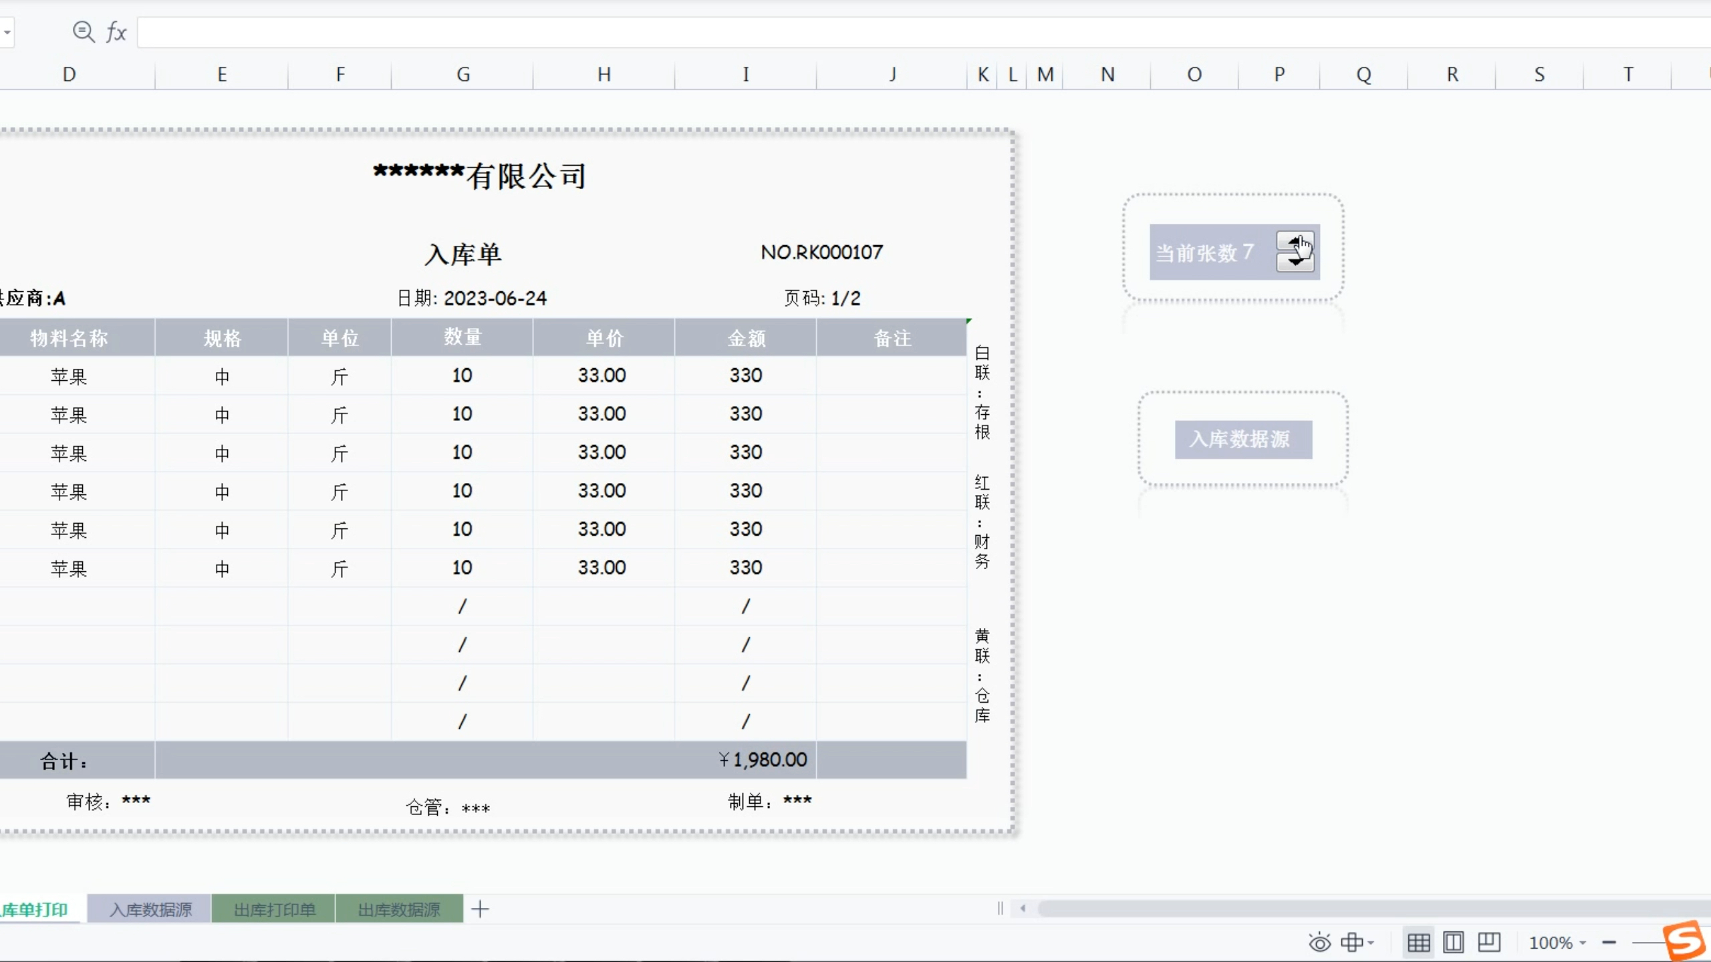Click the 供应商:A label
The image size is (1711, 962).
32,298
